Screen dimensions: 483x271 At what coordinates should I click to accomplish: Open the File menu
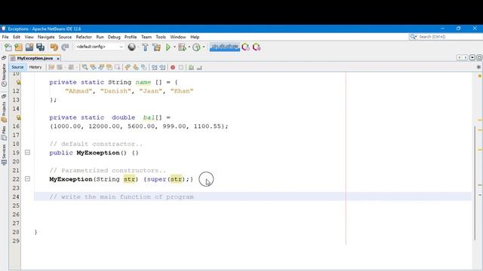(5, 37)
